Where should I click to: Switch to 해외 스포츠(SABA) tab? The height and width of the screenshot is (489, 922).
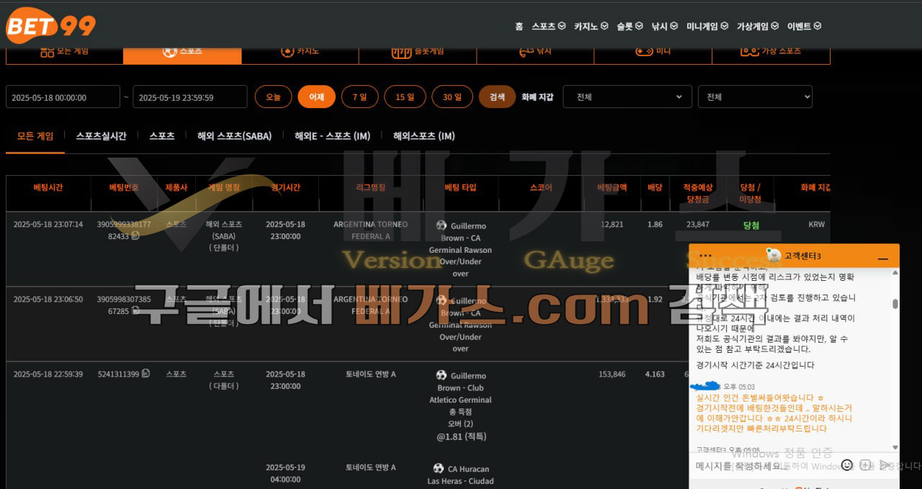click(x=234, y=135)
